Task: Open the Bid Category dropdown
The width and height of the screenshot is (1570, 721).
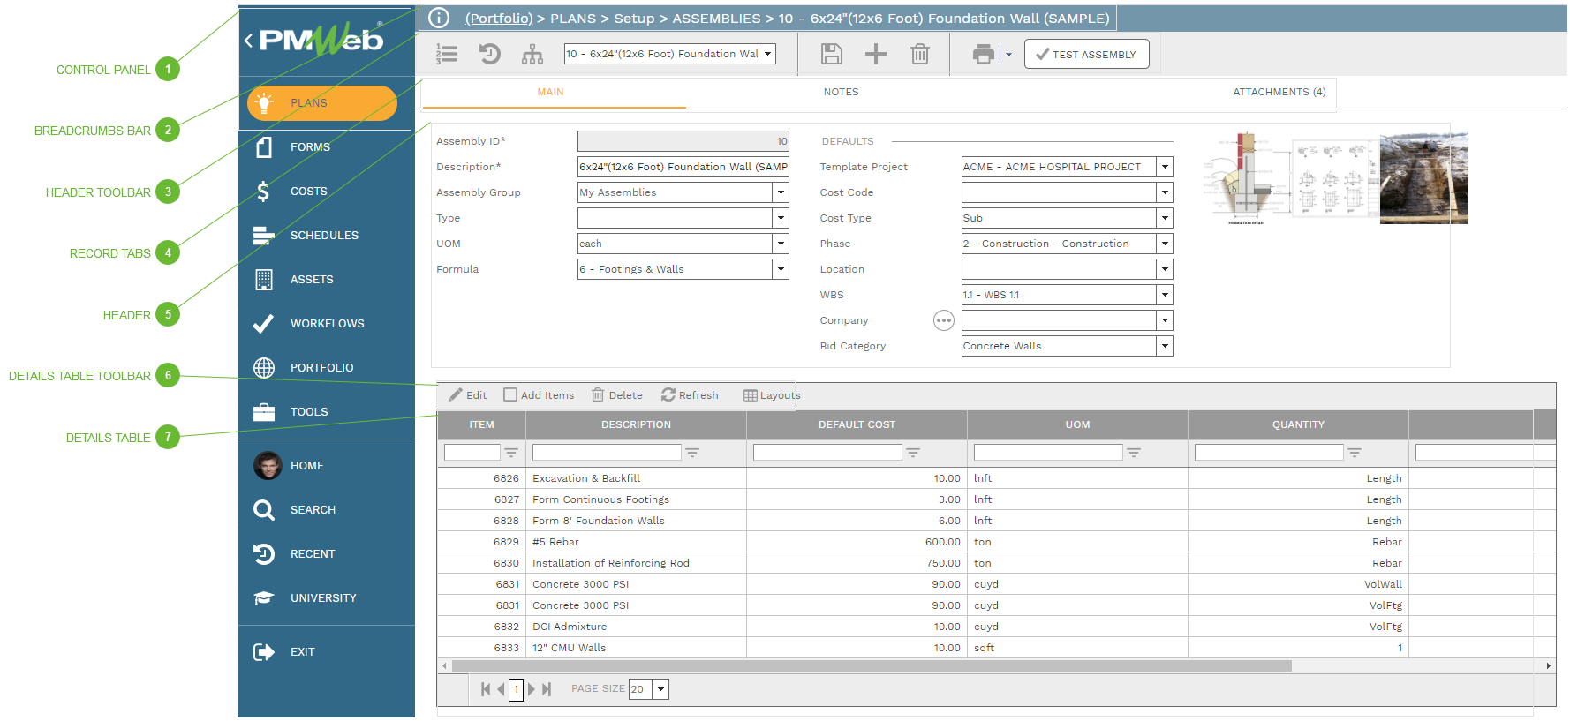Action: [1165, 346]
